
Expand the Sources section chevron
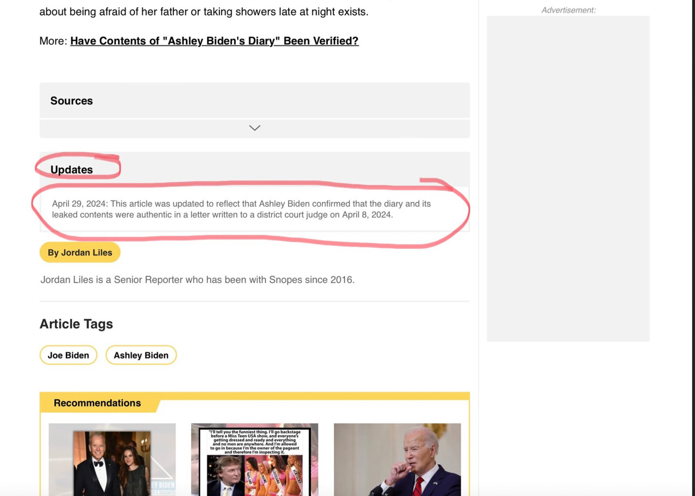[255, 128]
